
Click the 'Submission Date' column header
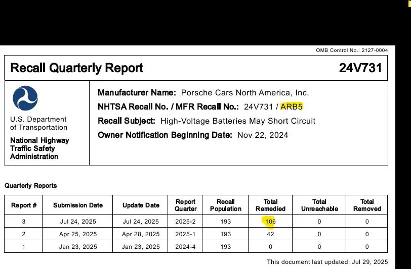point(78,205)
